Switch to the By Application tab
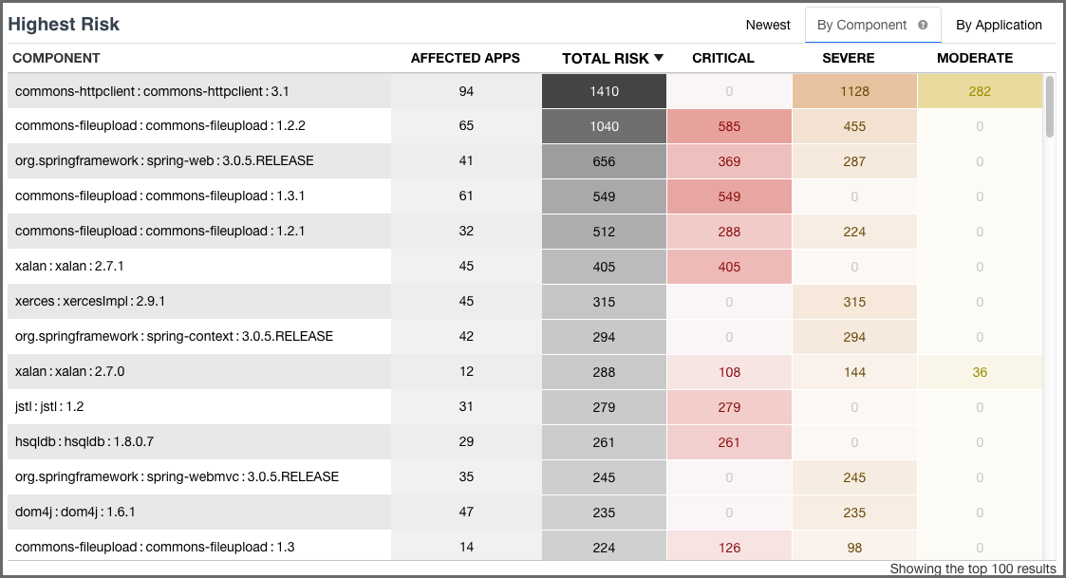Image resolution: width=1066 pixels, height=578 pixels. 999,25
